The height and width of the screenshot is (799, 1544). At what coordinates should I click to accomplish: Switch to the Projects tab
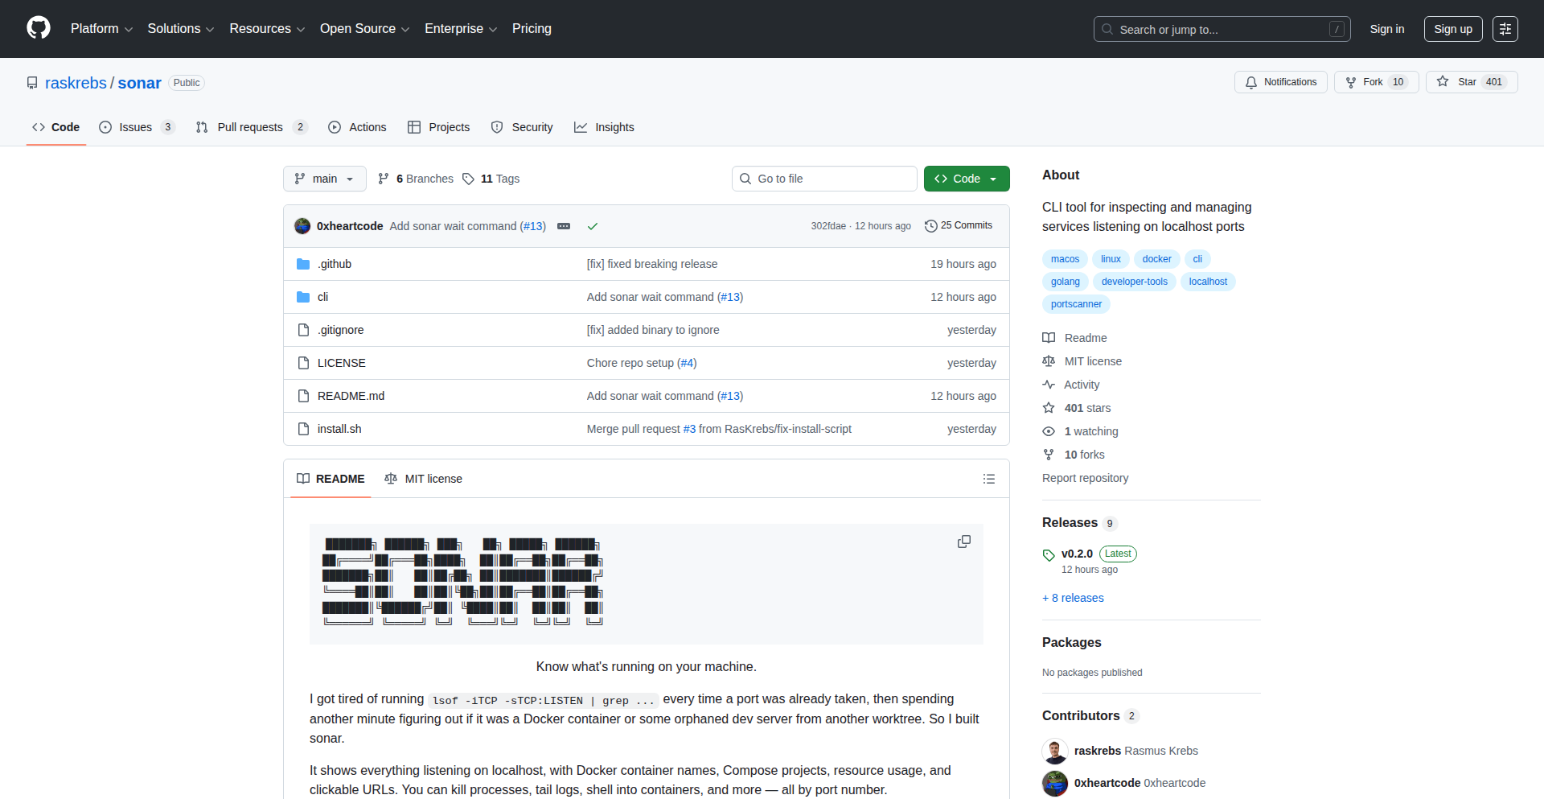point(438,127)
